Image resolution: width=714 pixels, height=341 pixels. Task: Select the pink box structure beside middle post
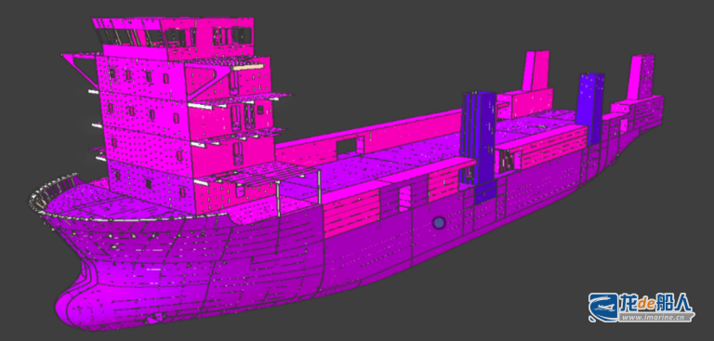tap(524, 103)
